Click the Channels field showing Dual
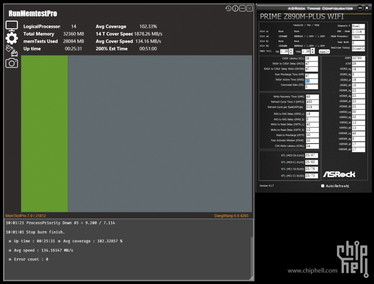 (358, 26)
